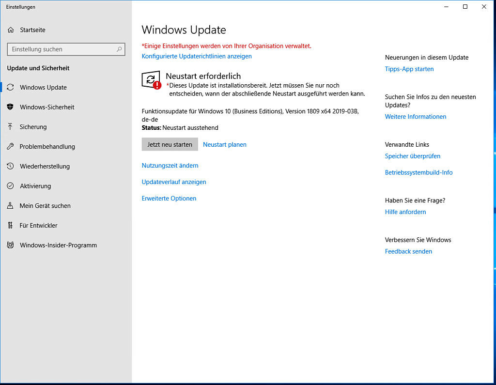Open Erweiterte Optionen

pyautogui.click(x=169, y=199)
